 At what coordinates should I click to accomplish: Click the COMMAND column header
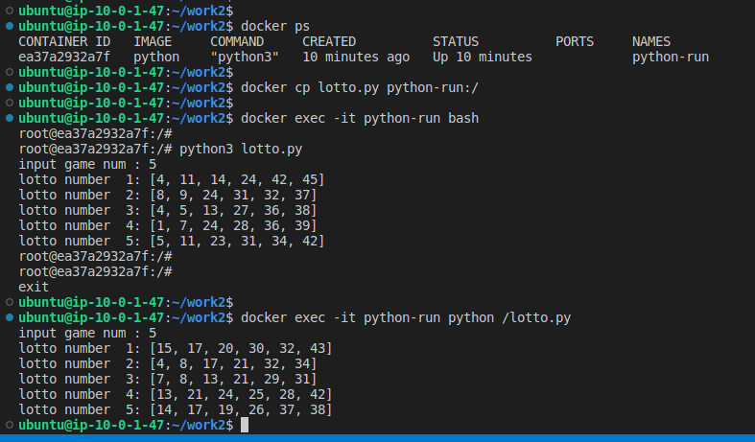click(237, 41)
